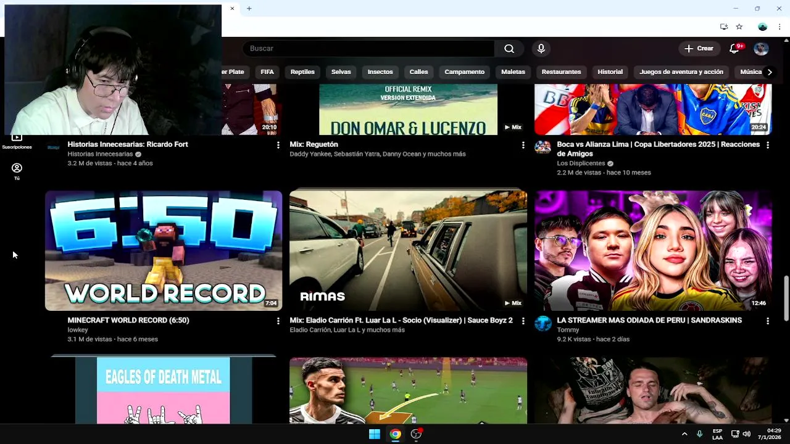Click the search magnifier button
Viewport: 790px width, 444px height.
[509, 49]
